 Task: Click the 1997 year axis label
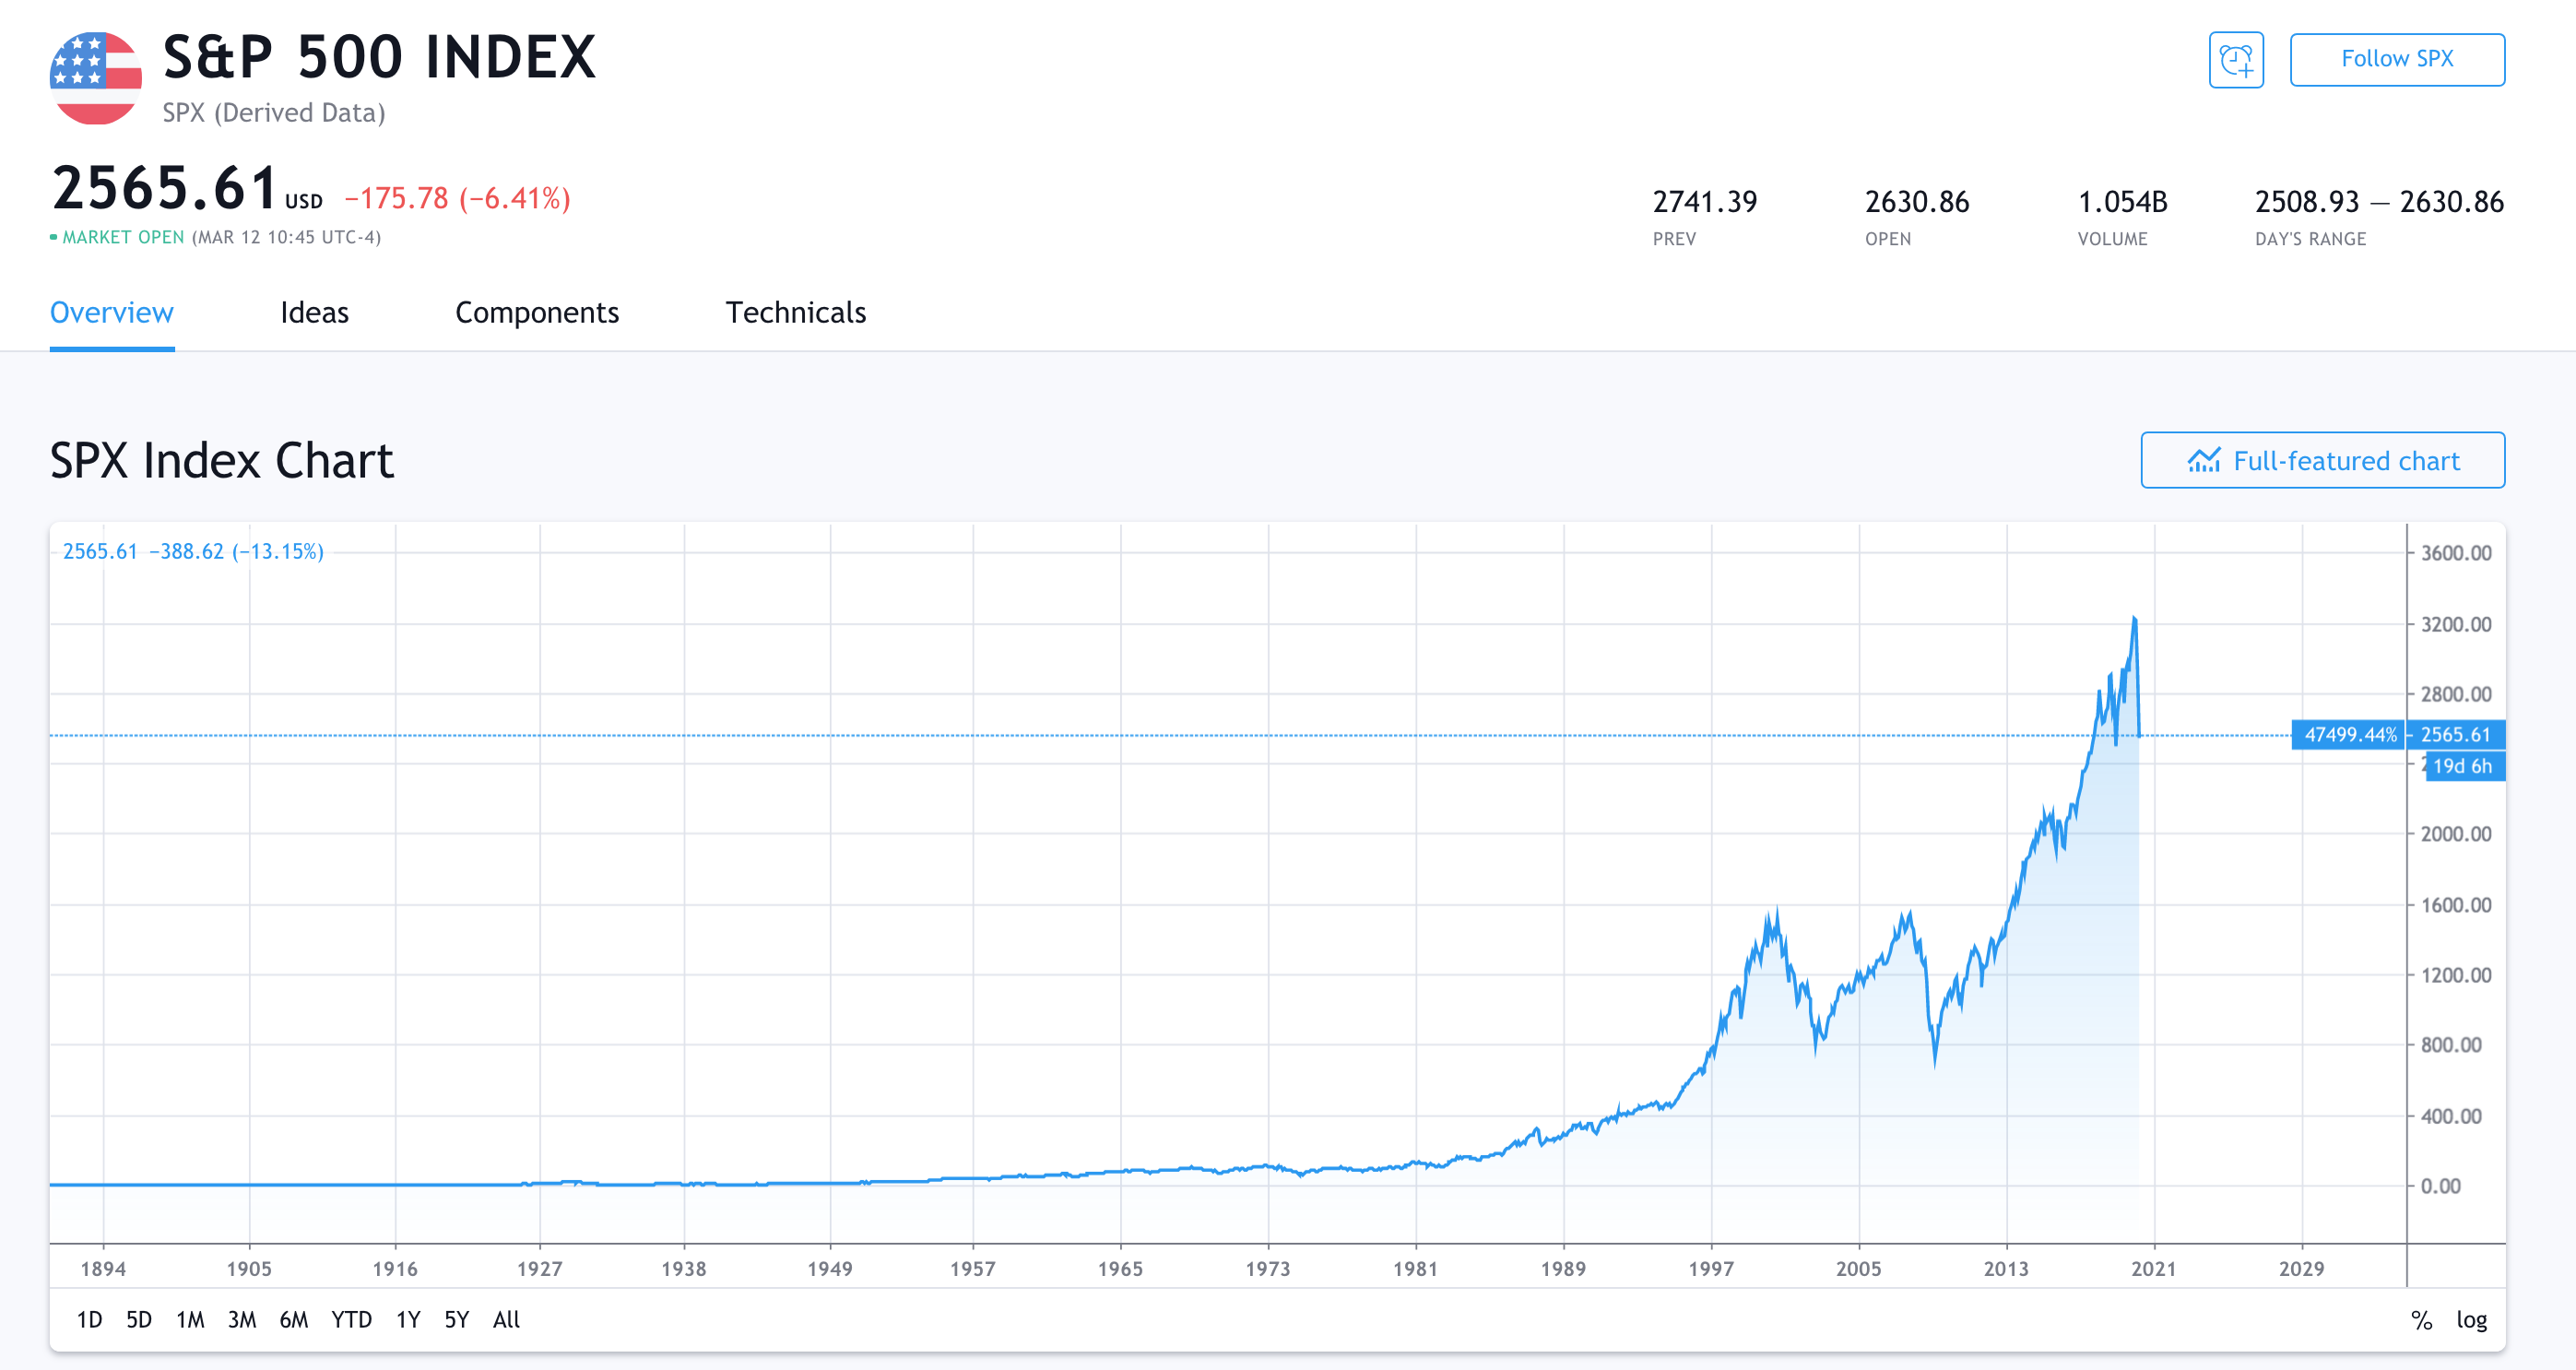[x=1711, y=1268]
